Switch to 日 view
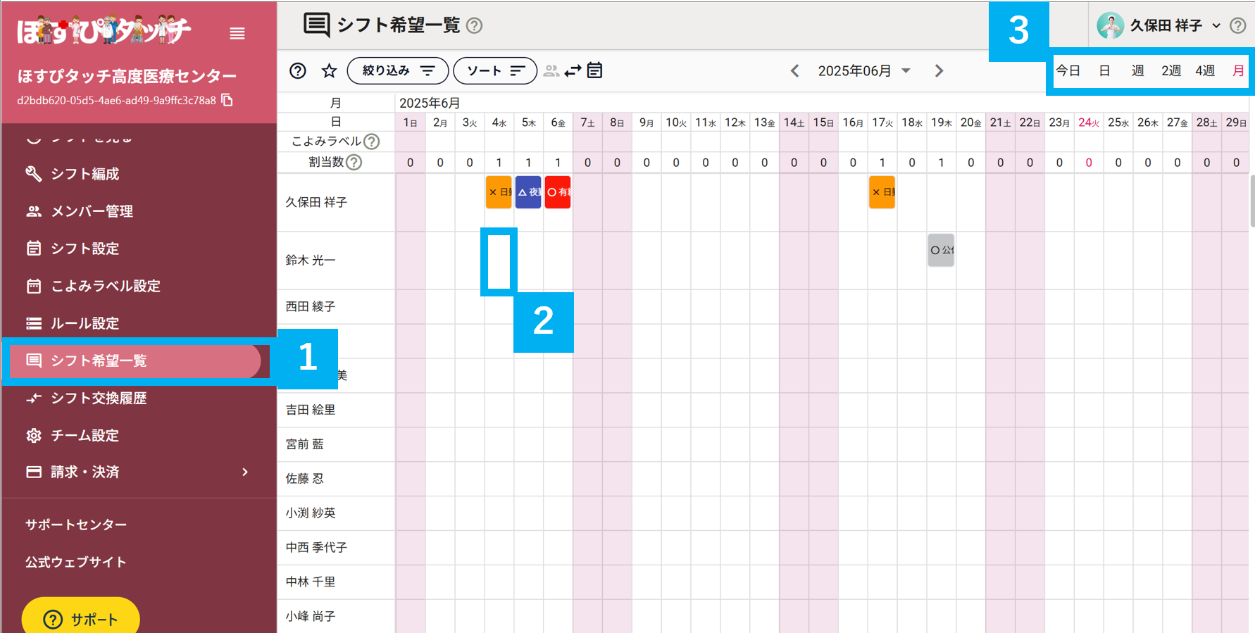Viewport: 1255px width, 633px height. pos(1104,71)
